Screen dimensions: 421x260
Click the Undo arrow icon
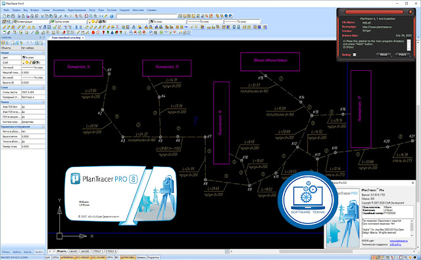[66, 16]
